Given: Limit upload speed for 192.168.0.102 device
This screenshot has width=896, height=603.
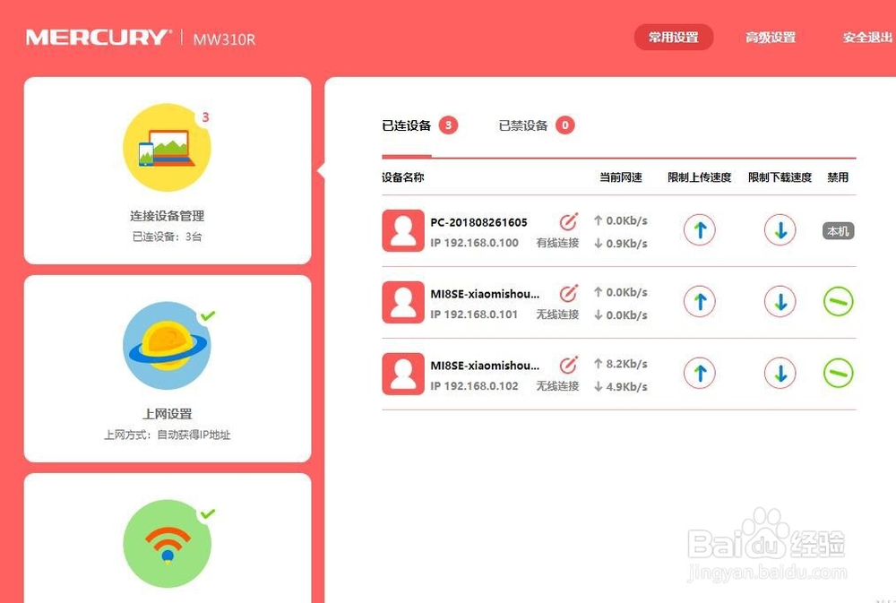Looking at the screenshot, I should [x=700, y=373].
